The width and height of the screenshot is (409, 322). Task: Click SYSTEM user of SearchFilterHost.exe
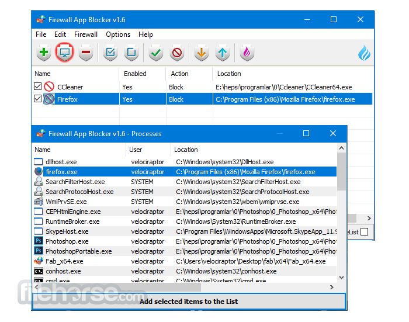[x=142, y=182]
